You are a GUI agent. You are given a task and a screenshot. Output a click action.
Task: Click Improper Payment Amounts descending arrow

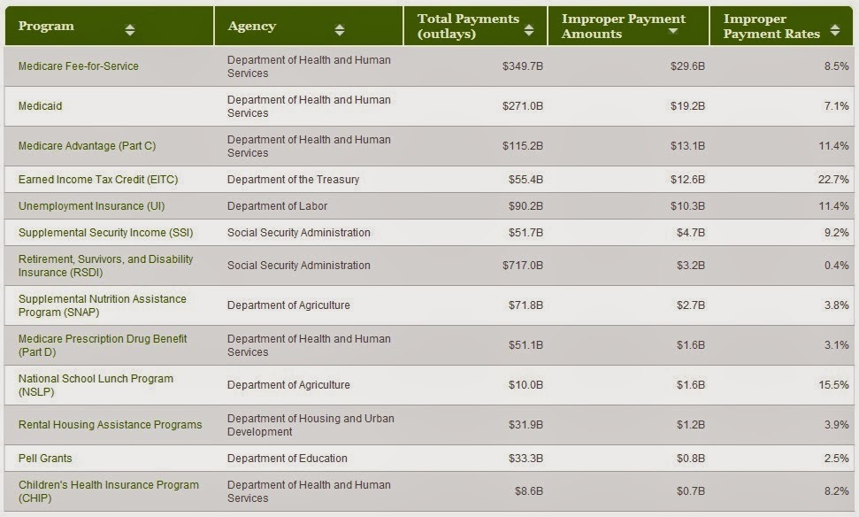(673, 31)
